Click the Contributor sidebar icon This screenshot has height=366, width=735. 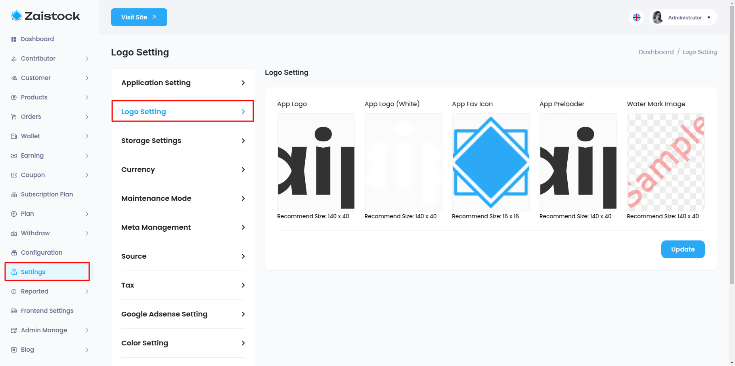coord(14,59)
